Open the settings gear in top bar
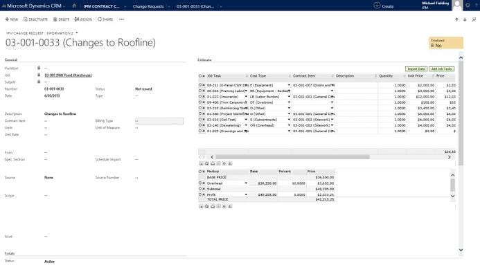Screen dimensions: 480x265 click(468, 6)
